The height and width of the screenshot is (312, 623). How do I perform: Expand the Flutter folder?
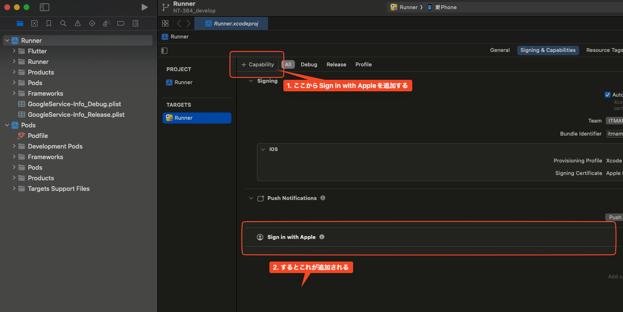click(x=14, y=51)
